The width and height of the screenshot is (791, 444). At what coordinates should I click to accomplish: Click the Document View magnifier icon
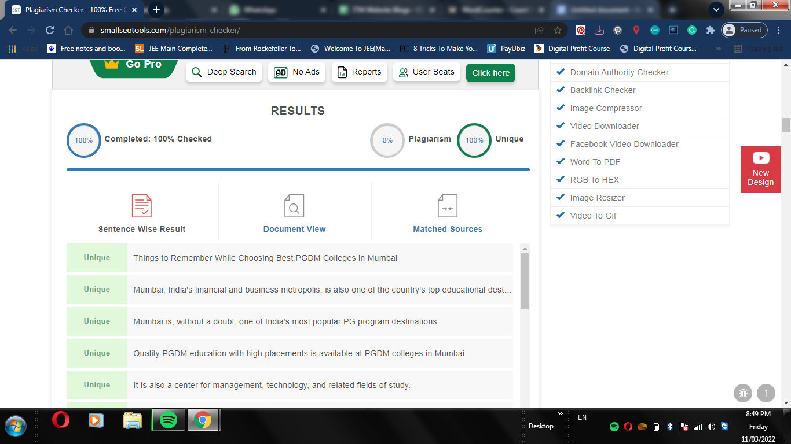(x=294, y=206)
